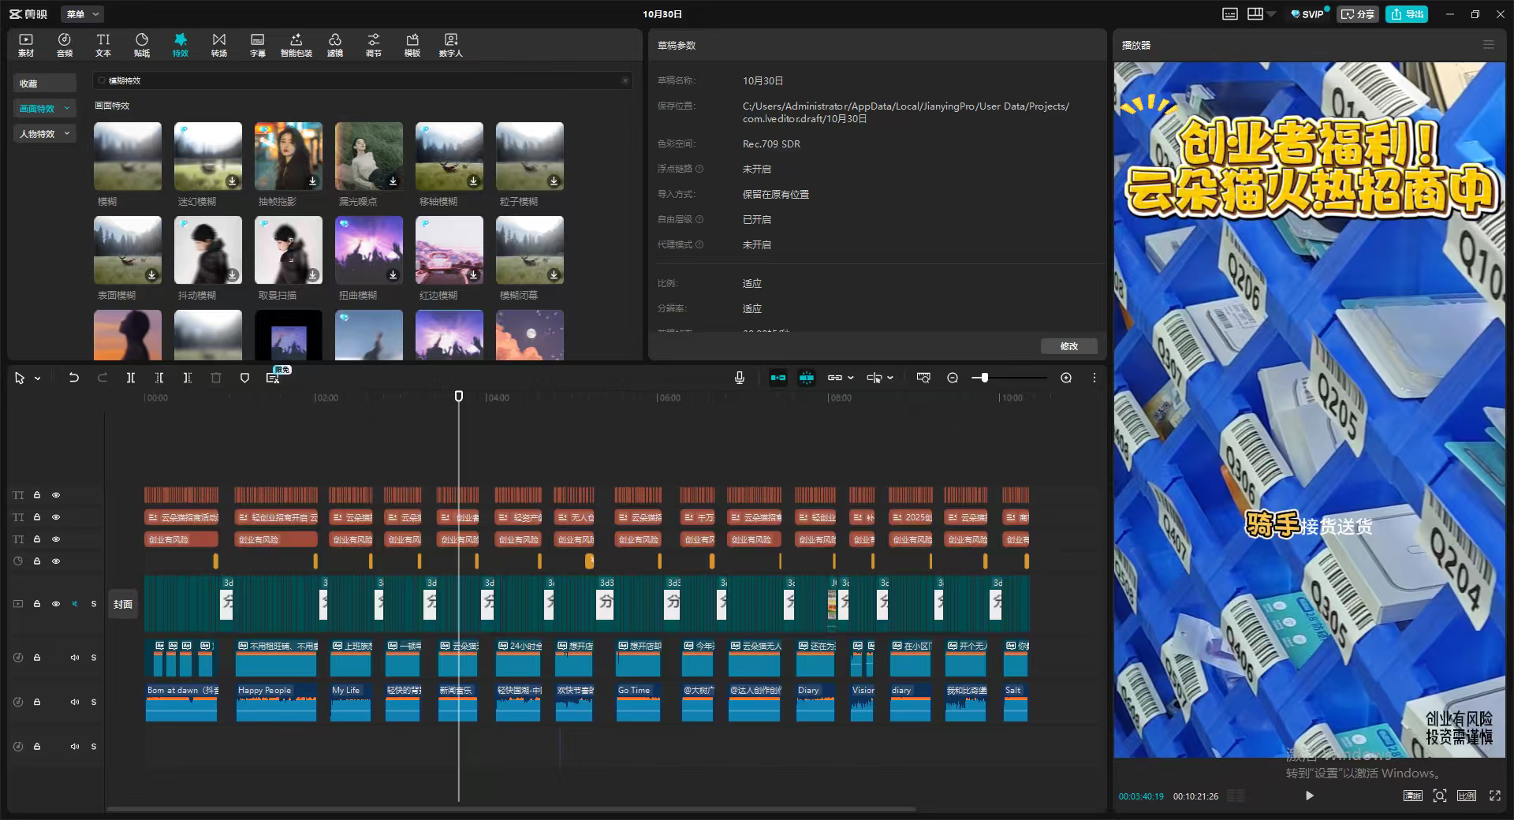
Task: Open the 文本 text tab
Action: click(103, 45)
